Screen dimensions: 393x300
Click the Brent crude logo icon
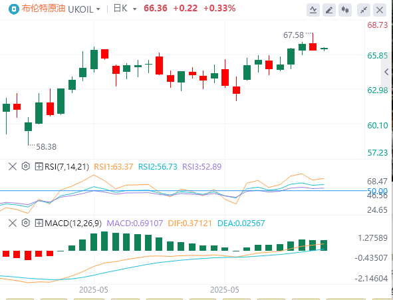click(x=14, y=9)
